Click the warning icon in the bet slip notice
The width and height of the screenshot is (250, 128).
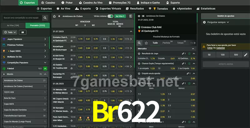204,47
